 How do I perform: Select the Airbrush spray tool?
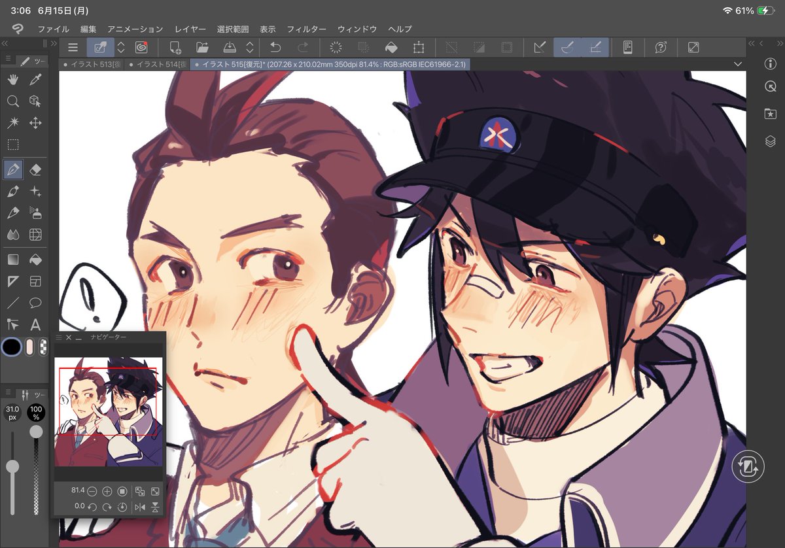35,213
